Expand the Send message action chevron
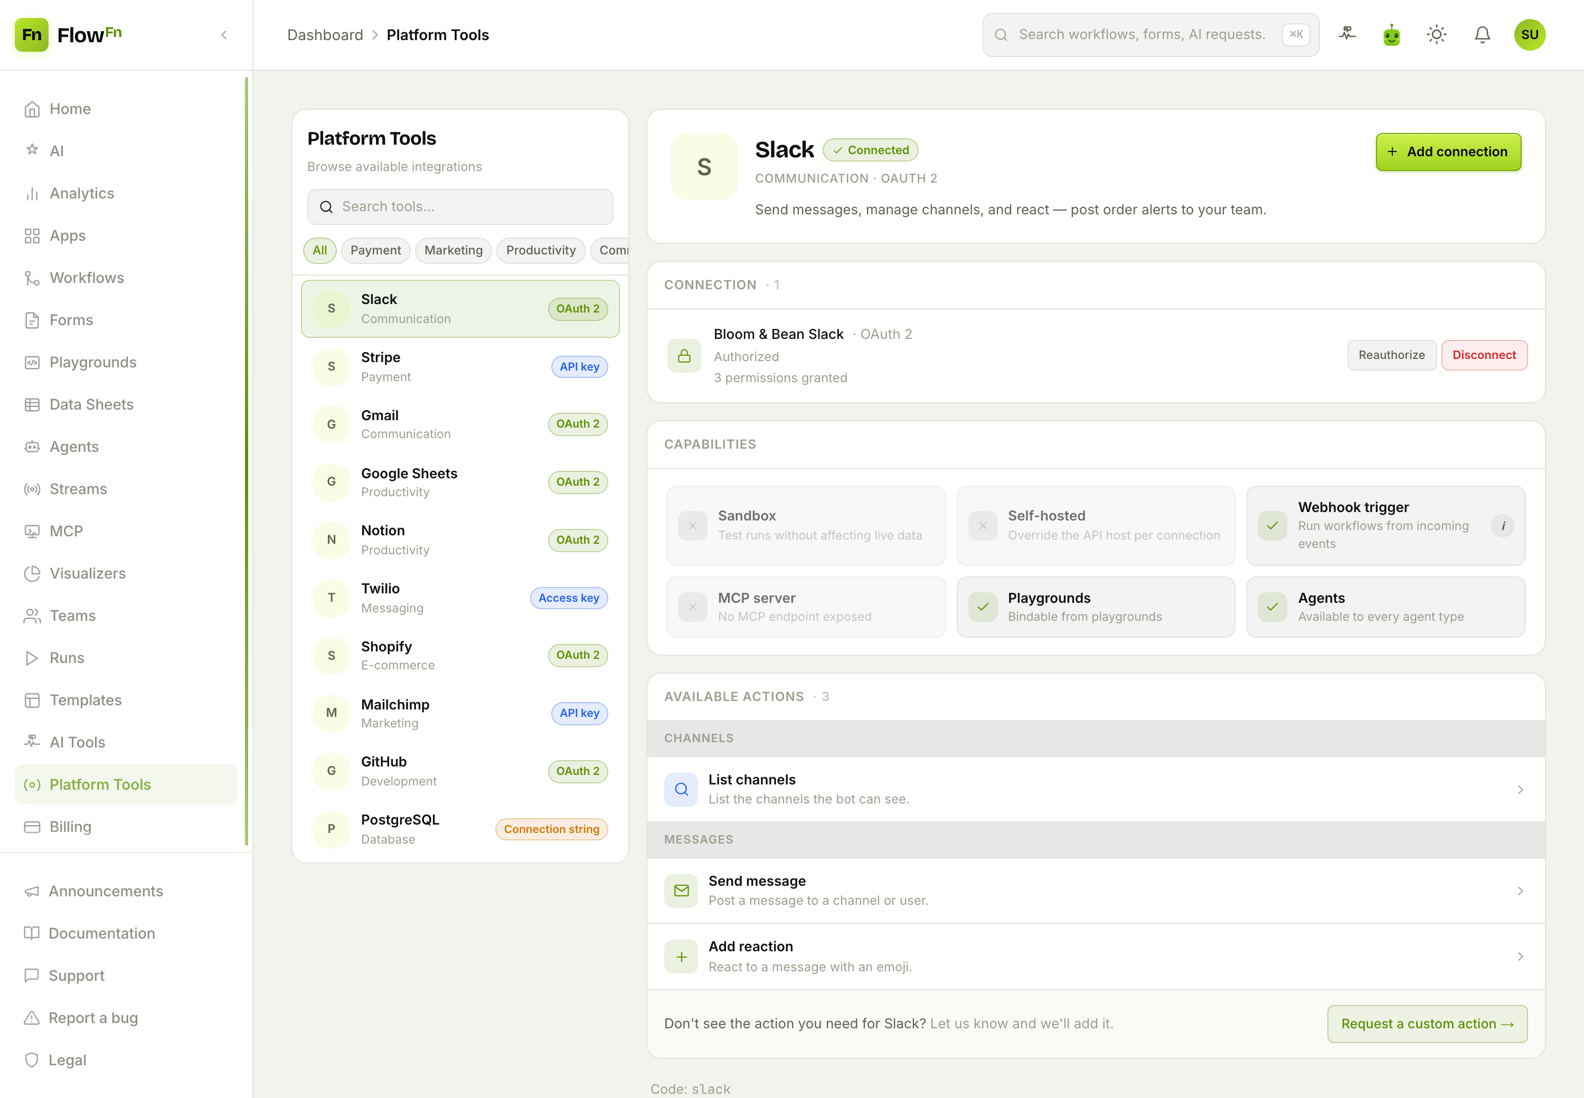 click(1520, 891)
